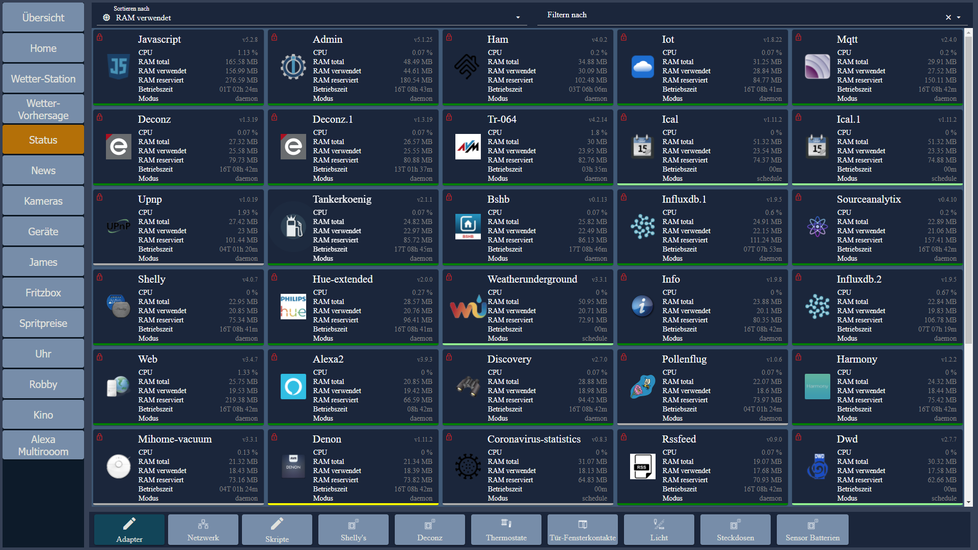Click the Discovery binoculars icon
The height and width of the screenshot is (550, 978).
pos(468,387)
